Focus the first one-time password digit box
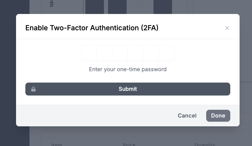Screen dimensions: 252x146 [89, 53]
